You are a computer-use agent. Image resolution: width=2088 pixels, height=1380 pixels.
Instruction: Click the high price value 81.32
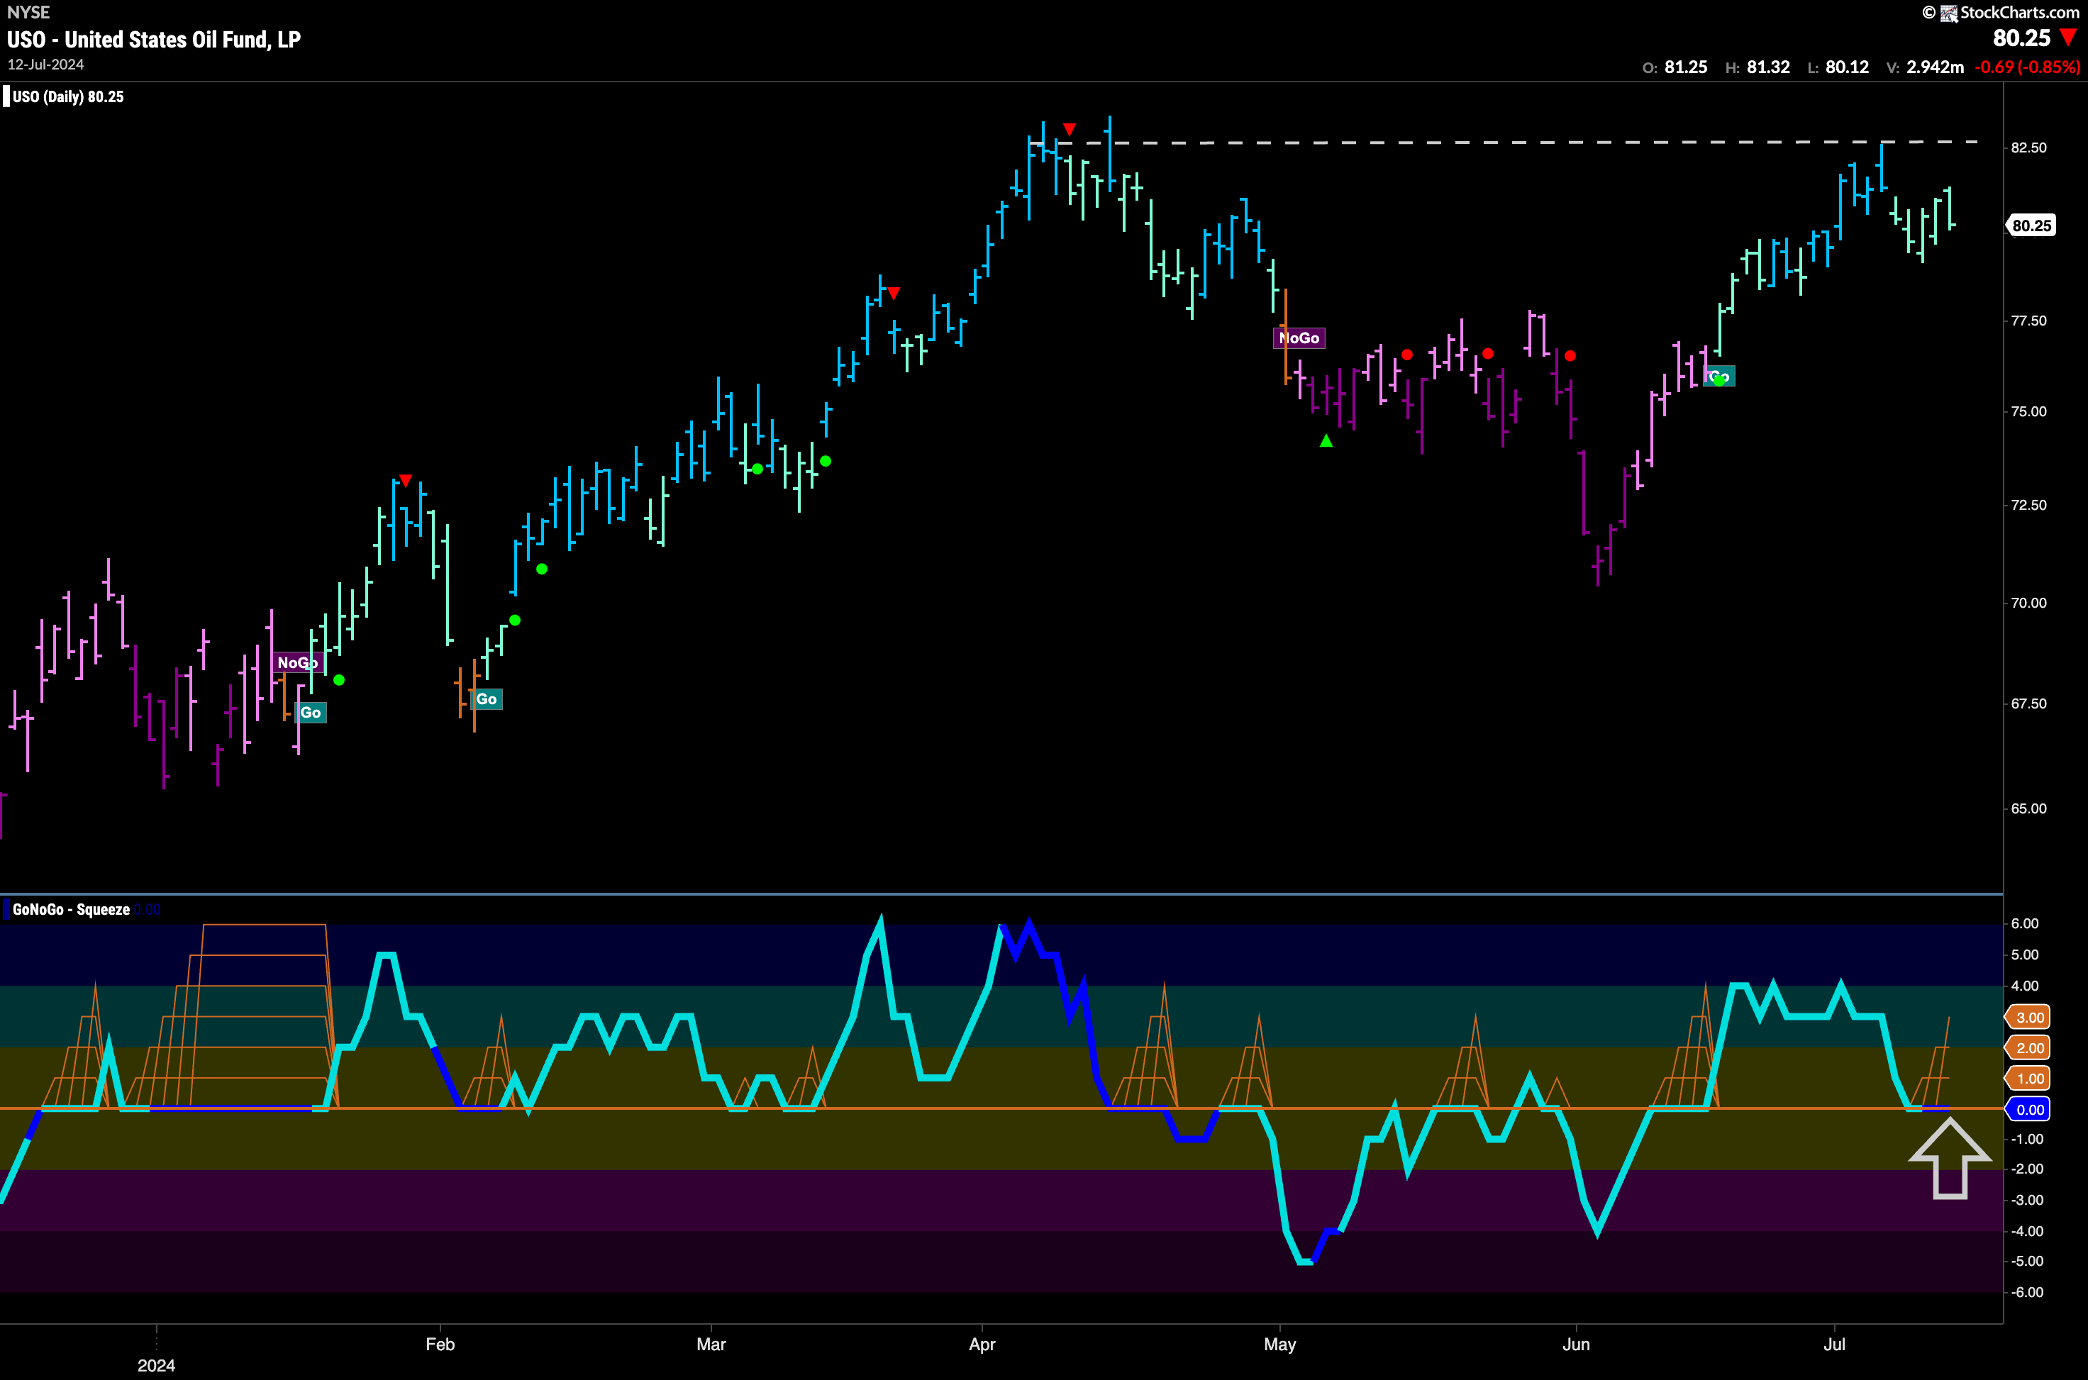(1768, 67)
